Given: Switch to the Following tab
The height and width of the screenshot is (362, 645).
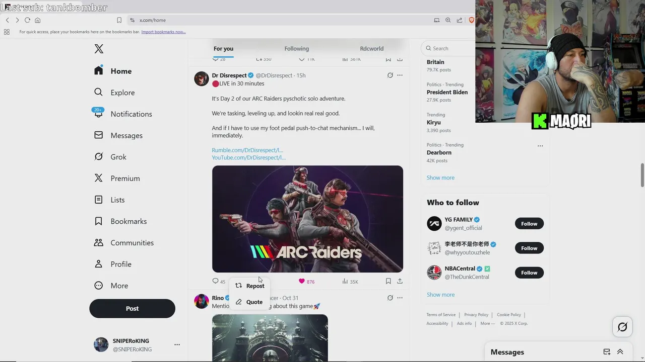Looking at the screenshot, I should [x=296, y=48].
